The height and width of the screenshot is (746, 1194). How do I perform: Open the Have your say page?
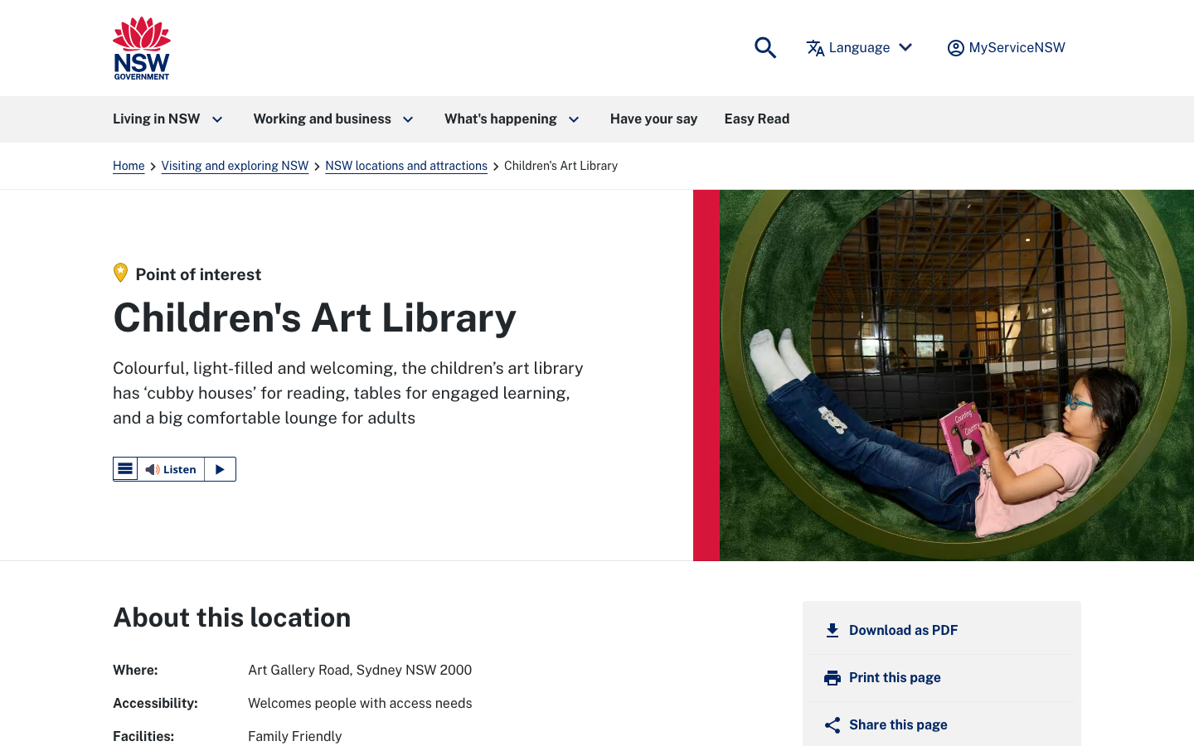(x=653, y=119)
